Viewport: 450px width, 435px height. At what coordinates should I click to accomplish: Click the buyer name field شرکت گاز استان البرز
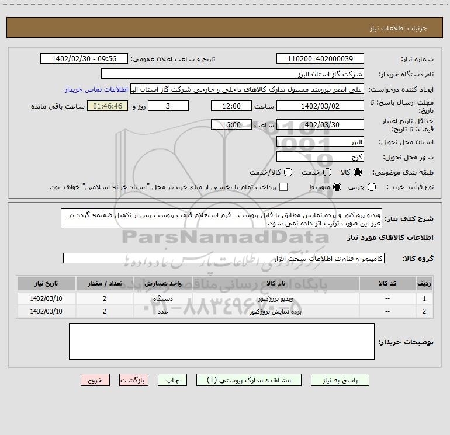pos(233,74)
